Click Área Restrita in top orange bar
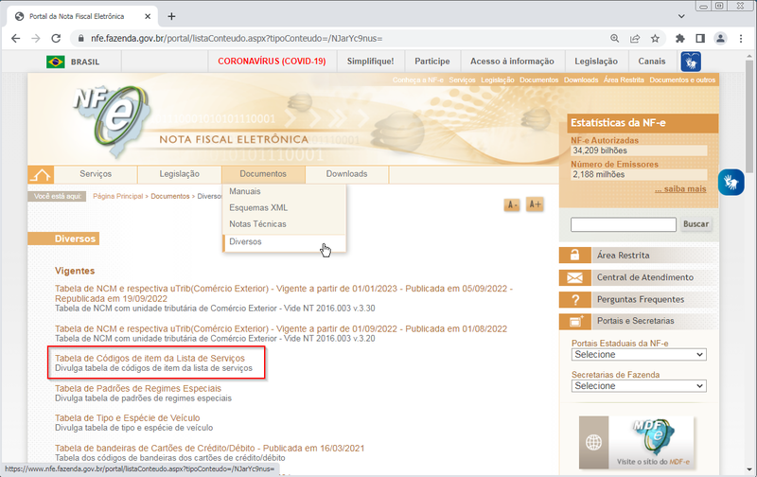757x477 pixels. click(x=624, y=80)
